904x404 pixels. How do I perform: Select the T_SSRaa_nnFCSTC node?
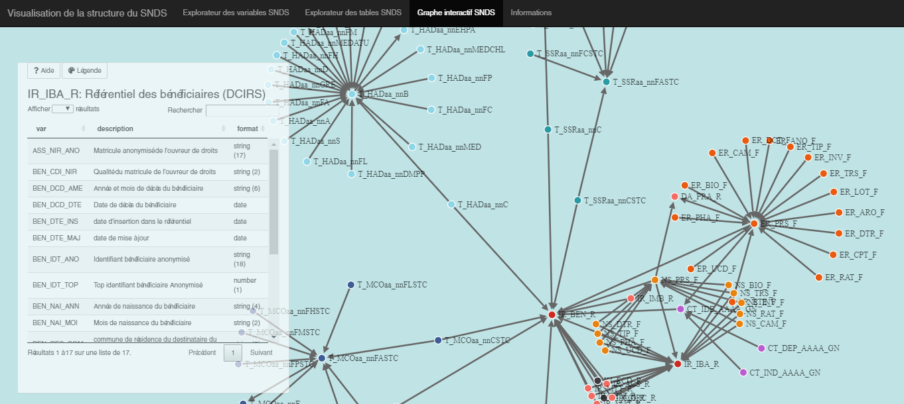(530, 54)
